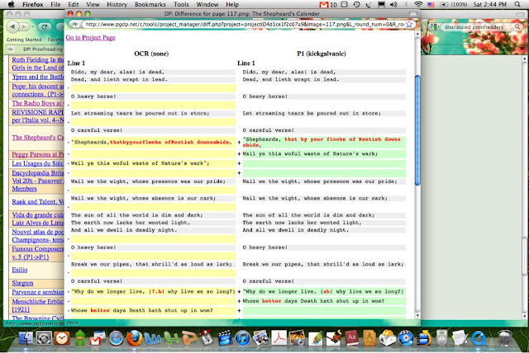
Task: Click the distributed proofreaders search field
Action: click(478, 26)
